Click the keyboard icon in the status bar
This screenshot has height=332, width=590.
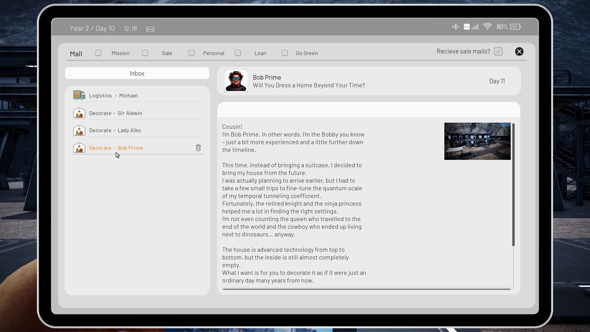pyautogui.click(x=466, y=27)
